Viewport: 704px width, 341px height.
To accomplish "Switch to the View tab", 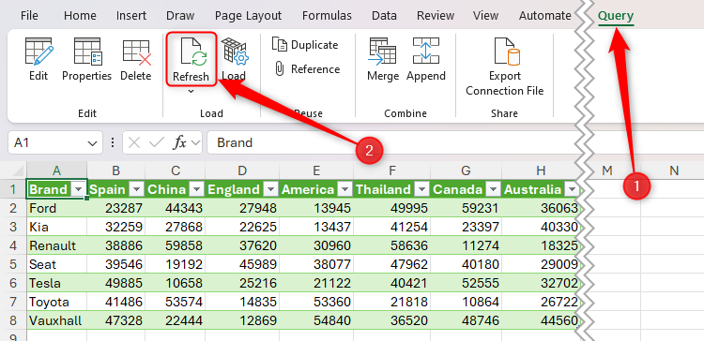I will (485, 16).
